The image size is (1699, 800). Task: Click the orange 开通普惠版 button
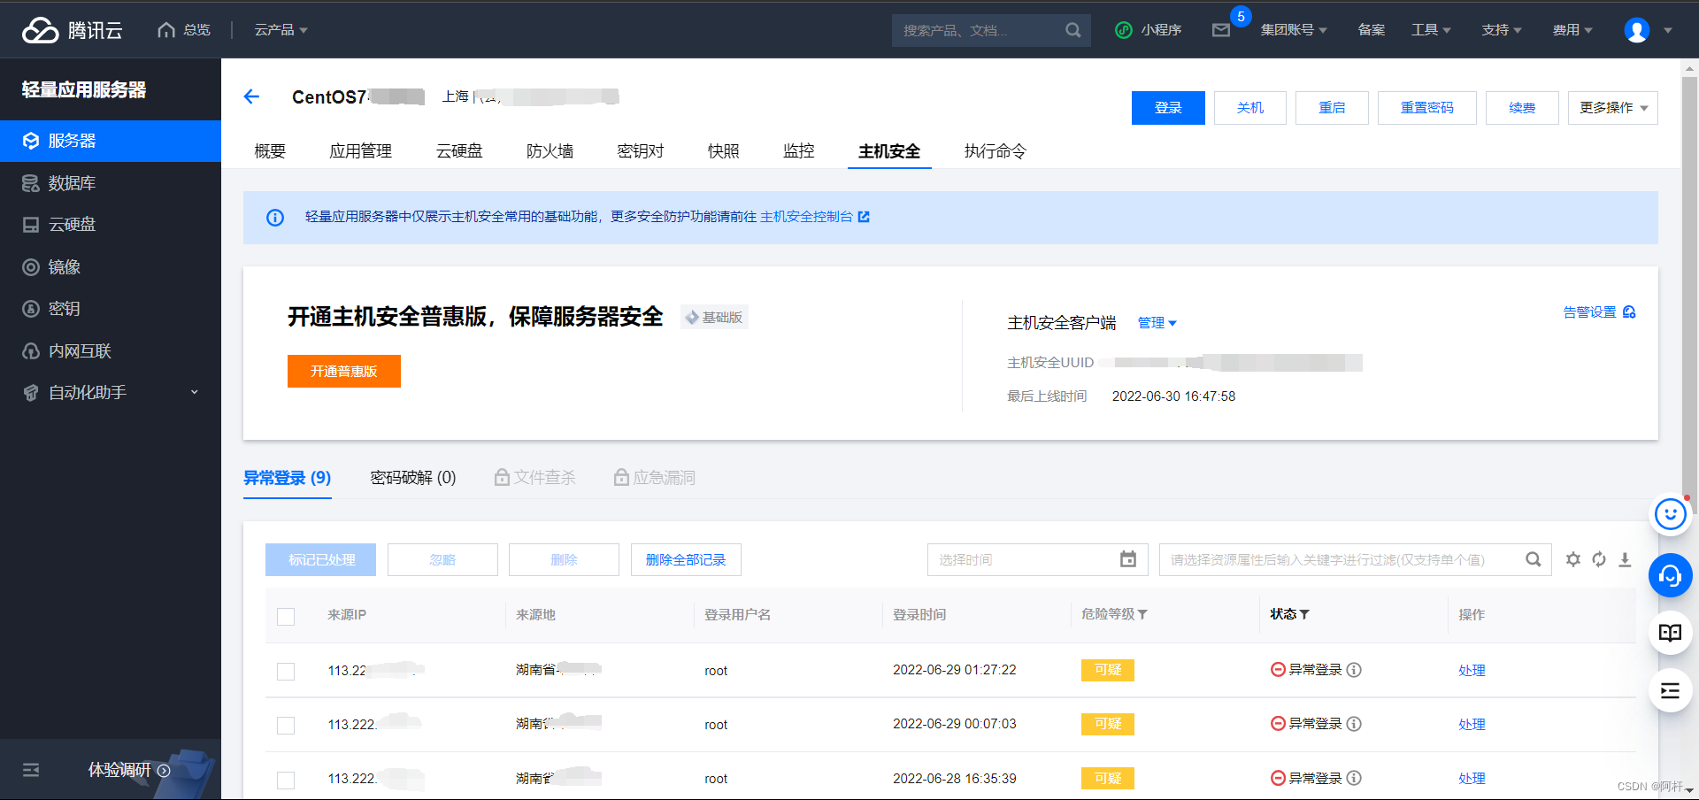(x=344, y=371)
